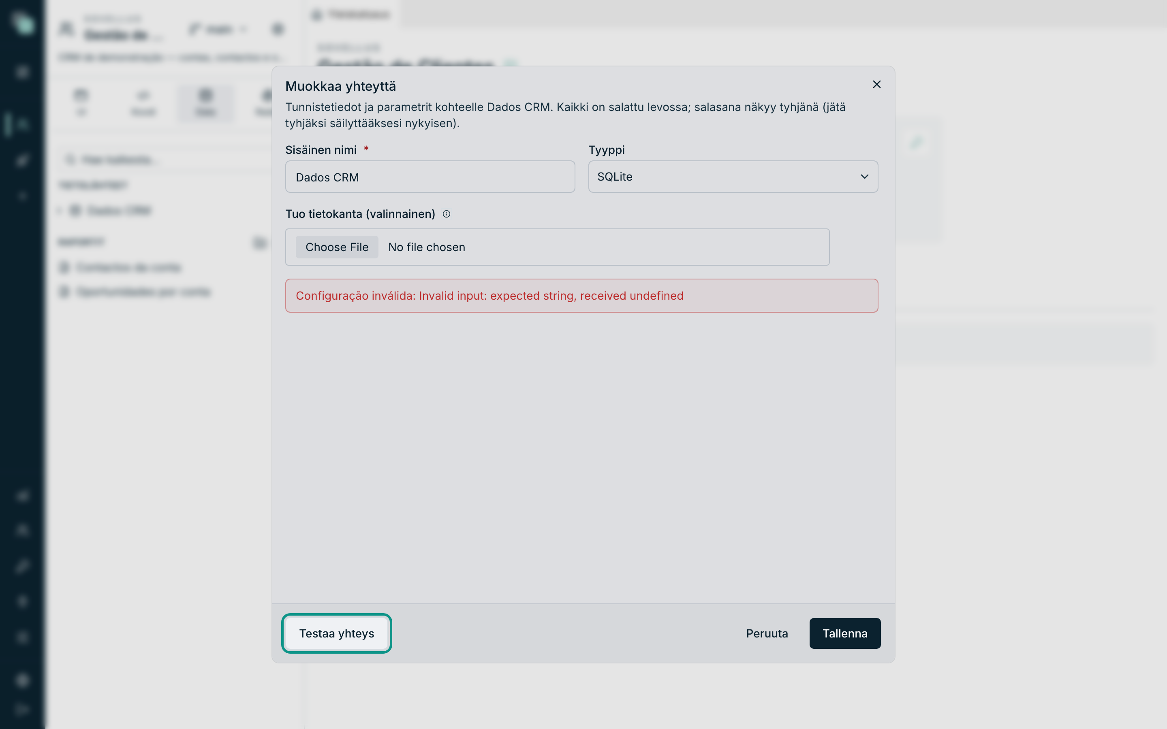The height and width of the screenshot is (729, 1167).
Task: Open the main branch dropdown in header
Action: (x=218, y=30)
